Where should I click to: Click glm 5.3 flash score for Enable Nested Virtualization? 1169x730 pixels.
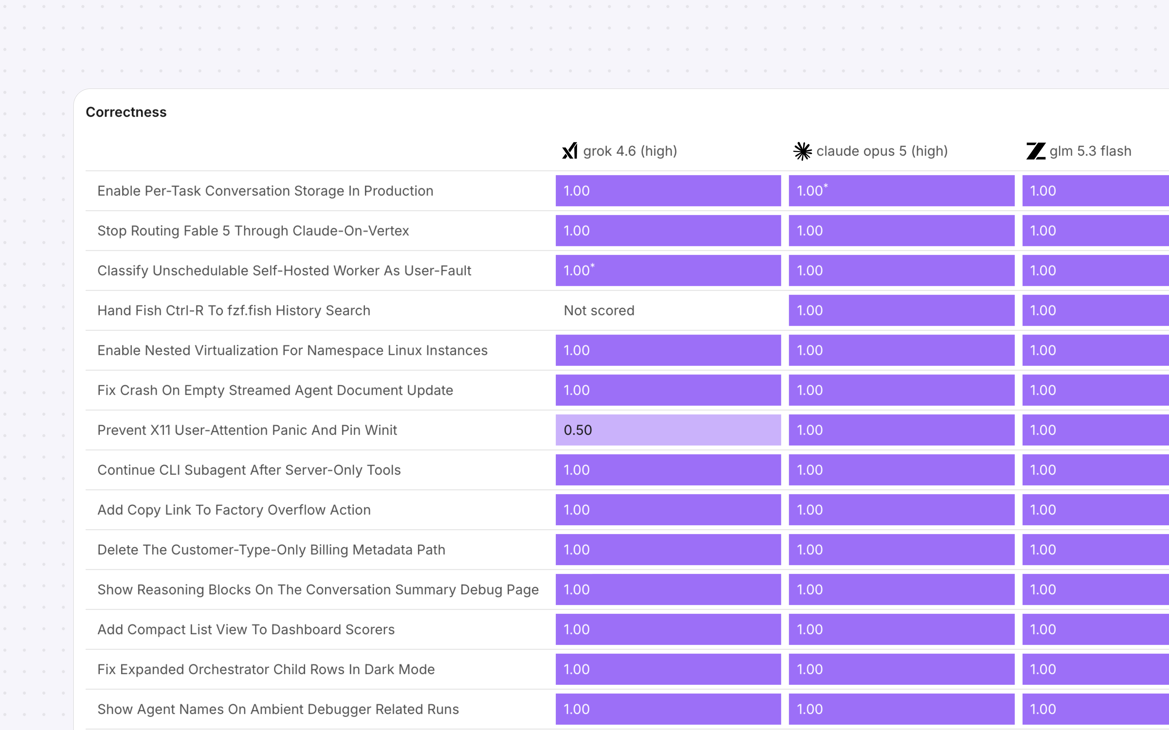[x=1096, y=350]
